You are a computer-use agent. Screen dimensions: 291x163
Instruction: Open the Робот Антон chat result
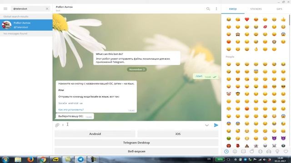[26, 25]
